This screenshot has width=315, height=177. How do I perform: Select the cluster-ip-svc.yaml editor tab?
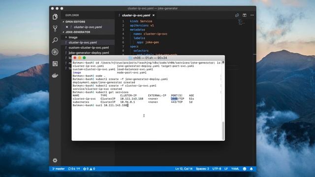click(136, 15)
